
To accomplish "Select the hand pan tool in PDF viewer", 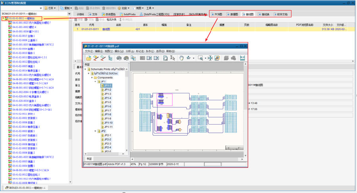I will pyautogui.click(x=181, y=58).
